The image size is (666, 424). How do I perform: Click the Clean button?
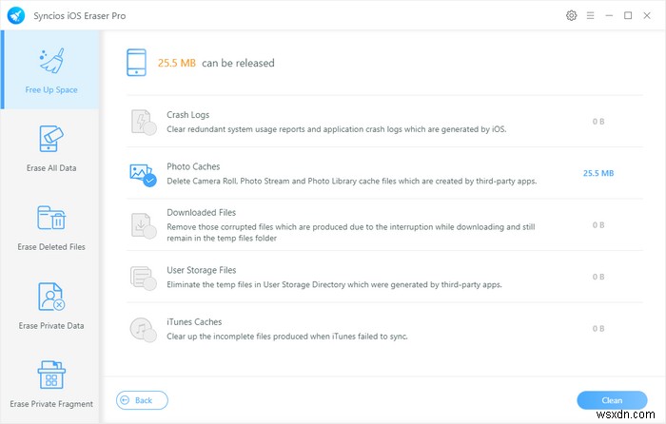click(612, 400)
